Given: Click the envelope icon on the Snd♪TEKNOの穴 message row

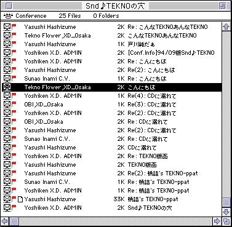Looking at the screenshot, I should (x=7, y=207).
